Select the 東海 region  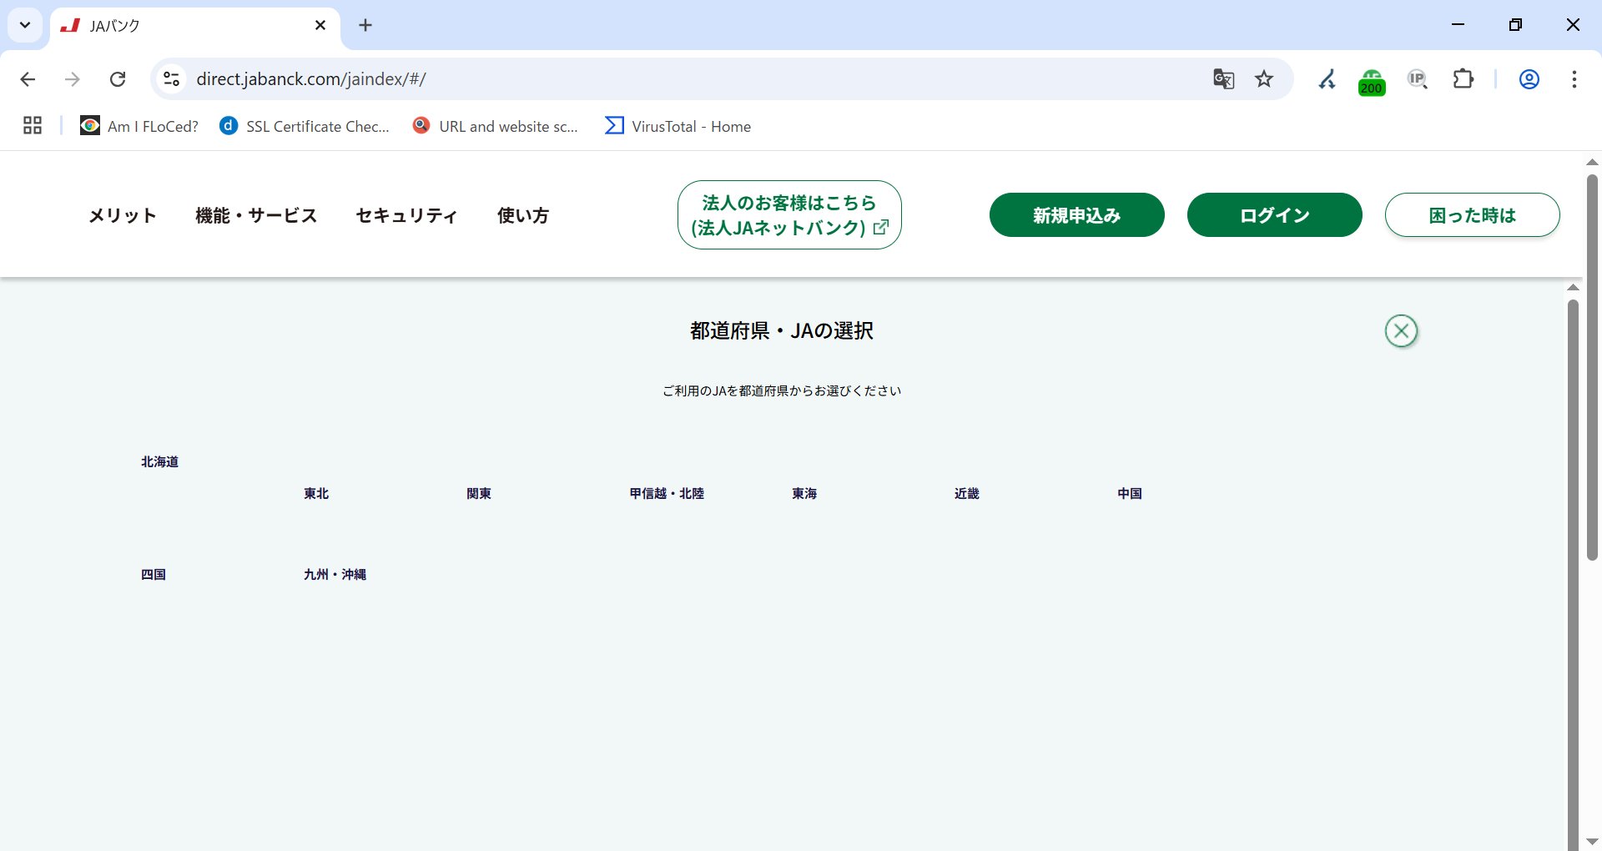tap(804, 494)
